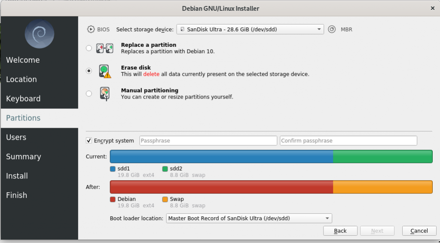This screenshot has width=440, height=243.
Task: Click the green sdd2 segment in Current bar
Action: [383, 157]
